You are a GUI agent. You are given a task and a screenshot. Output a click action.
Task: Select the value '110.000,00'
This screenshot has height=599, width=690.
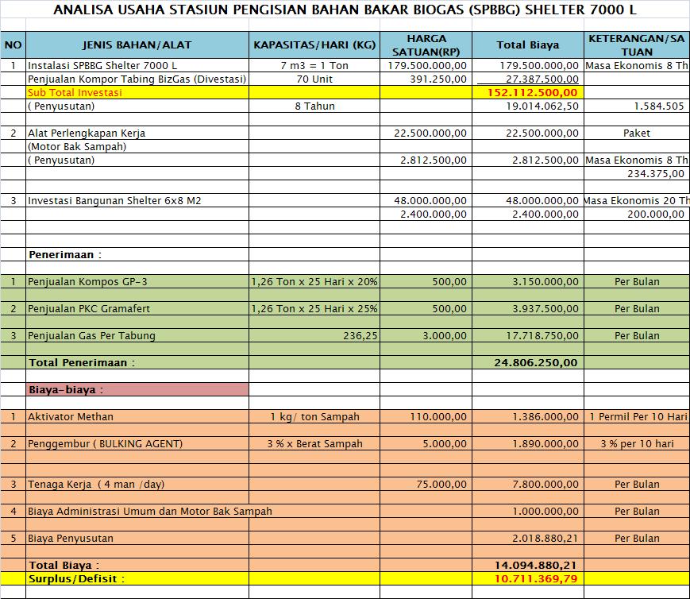(x=438, y=416)
